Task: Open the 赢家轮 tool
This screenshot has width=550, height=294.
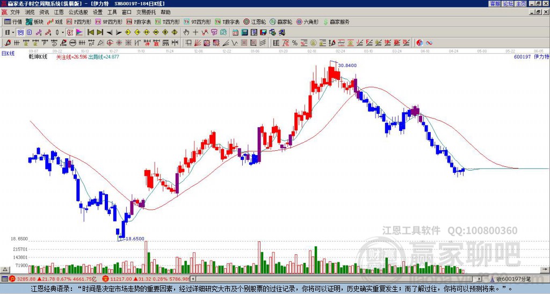Action: (281, 21)
